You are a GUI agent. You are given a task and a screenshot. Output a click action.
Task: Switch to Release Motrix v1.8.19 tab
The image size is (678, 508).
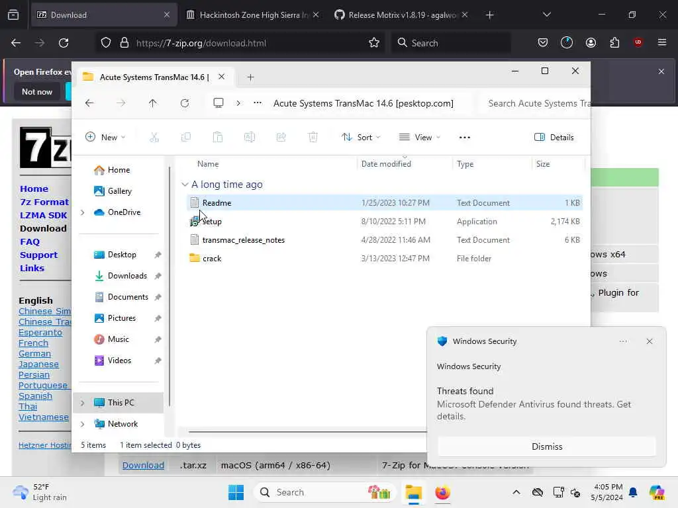click(401, 15)
